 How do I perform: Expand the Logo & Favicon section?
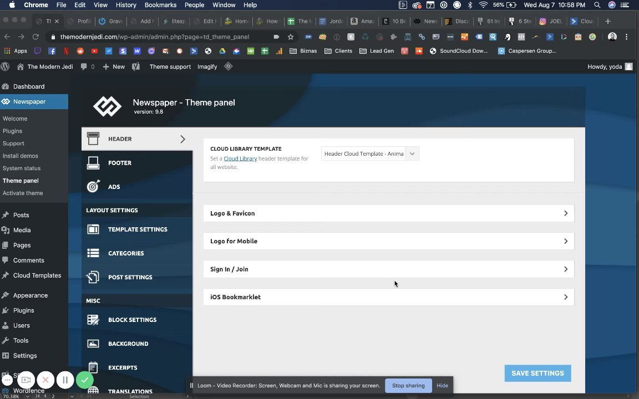point(389,213)
